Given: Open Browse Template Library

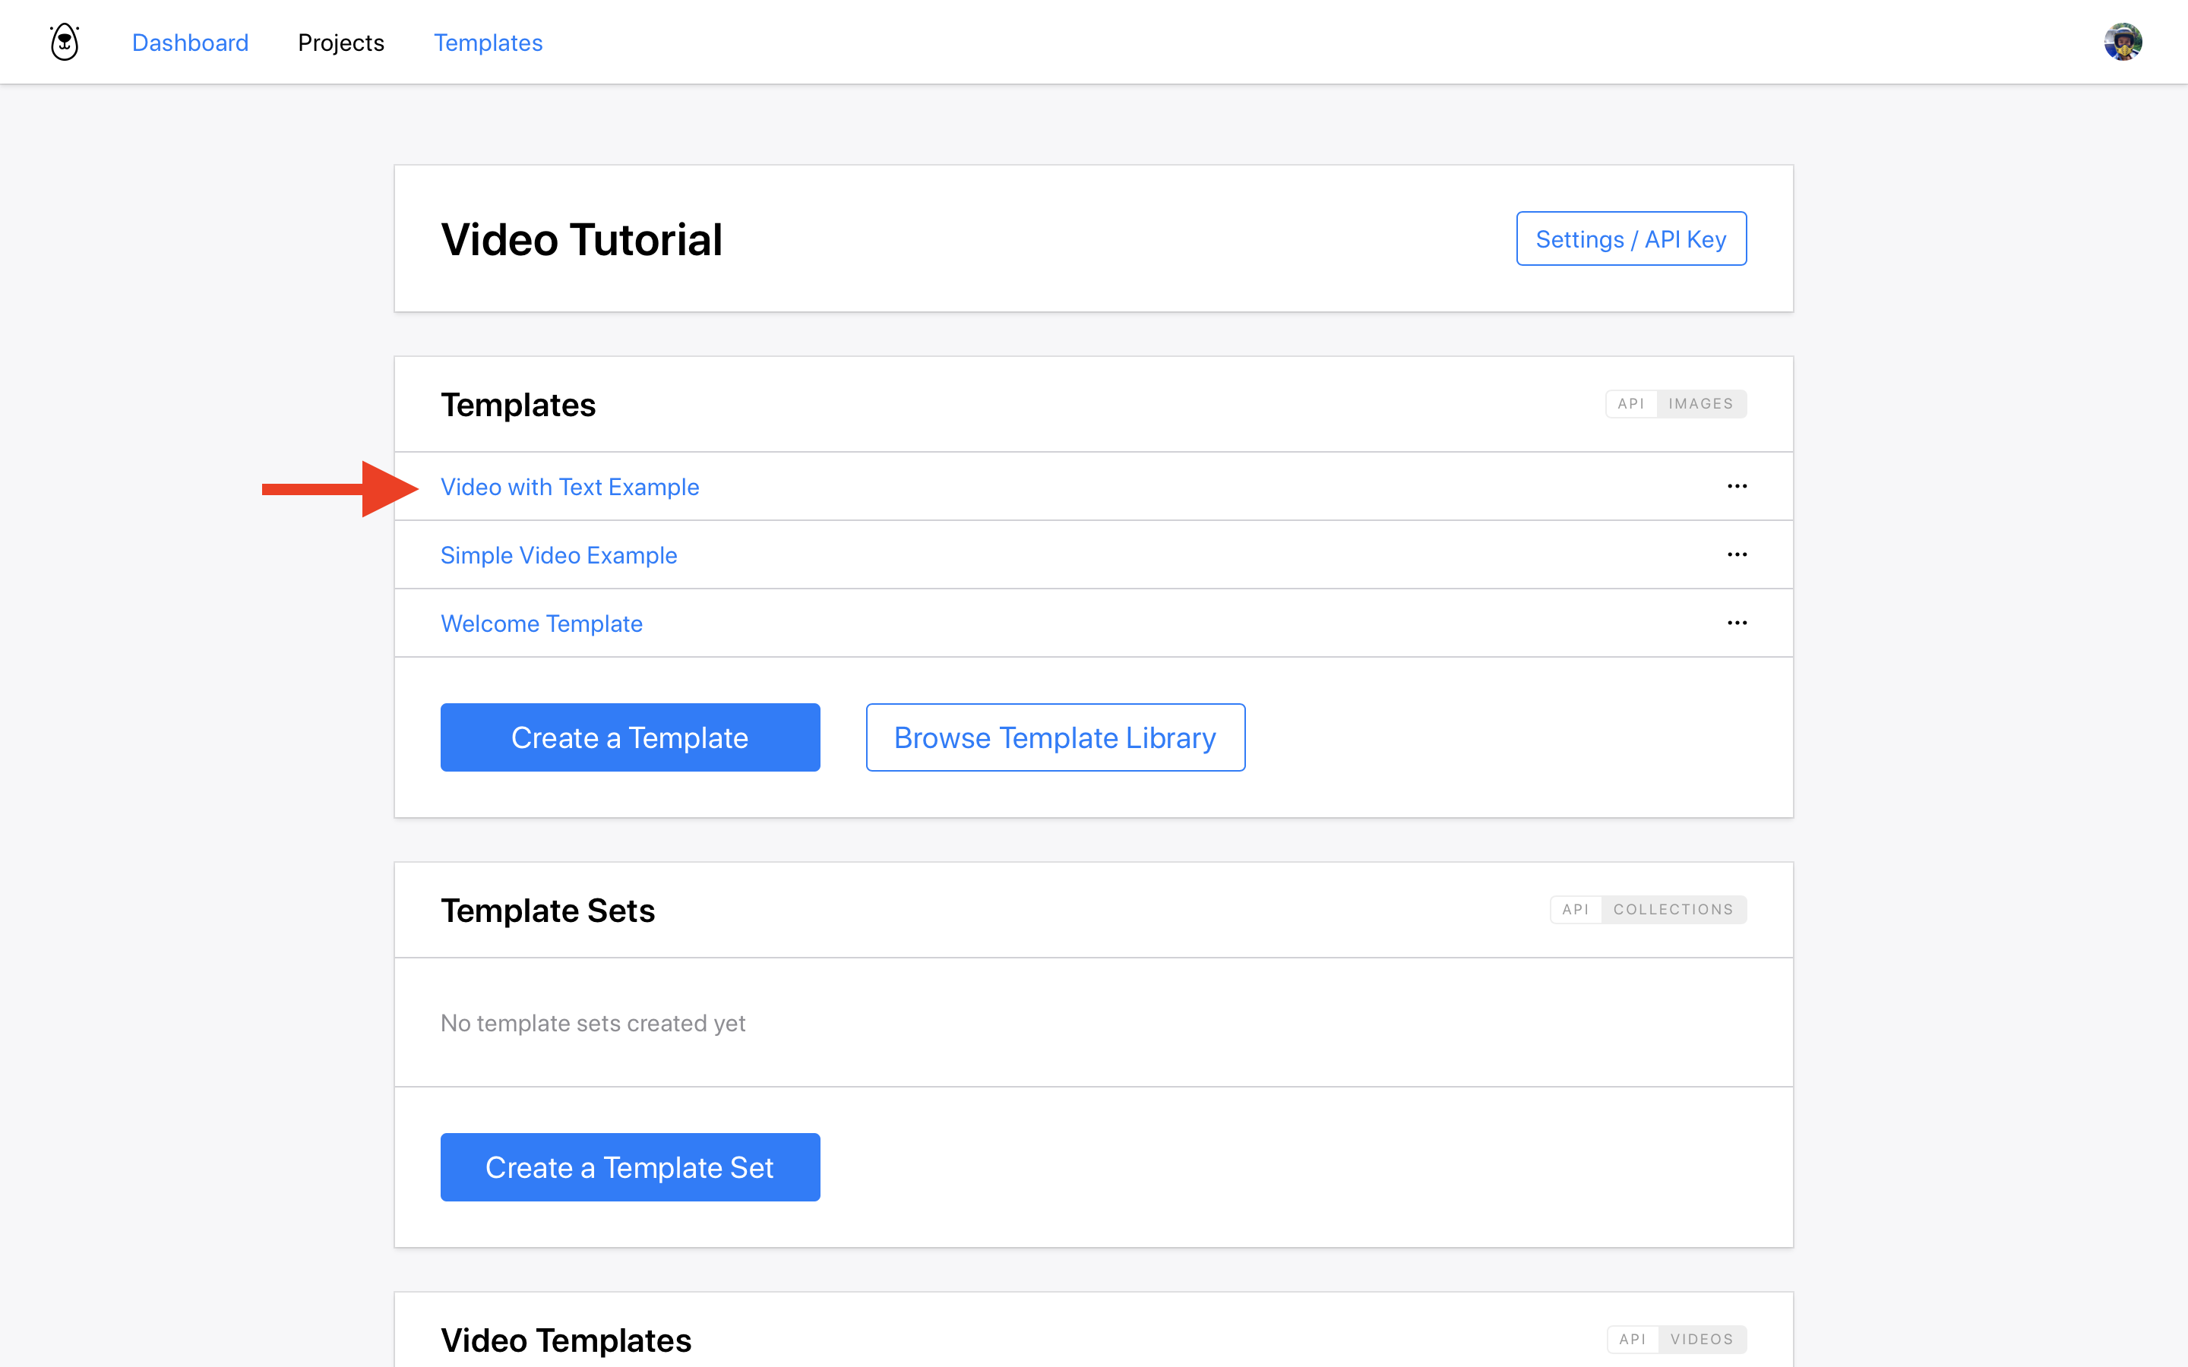Looking at the screenshot, I should pyautogui.click(x=1054, y=737).
